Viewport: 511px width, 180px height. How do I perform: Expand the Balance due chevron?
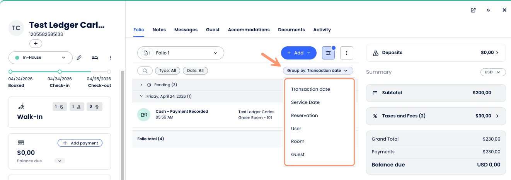click(60, 161)
